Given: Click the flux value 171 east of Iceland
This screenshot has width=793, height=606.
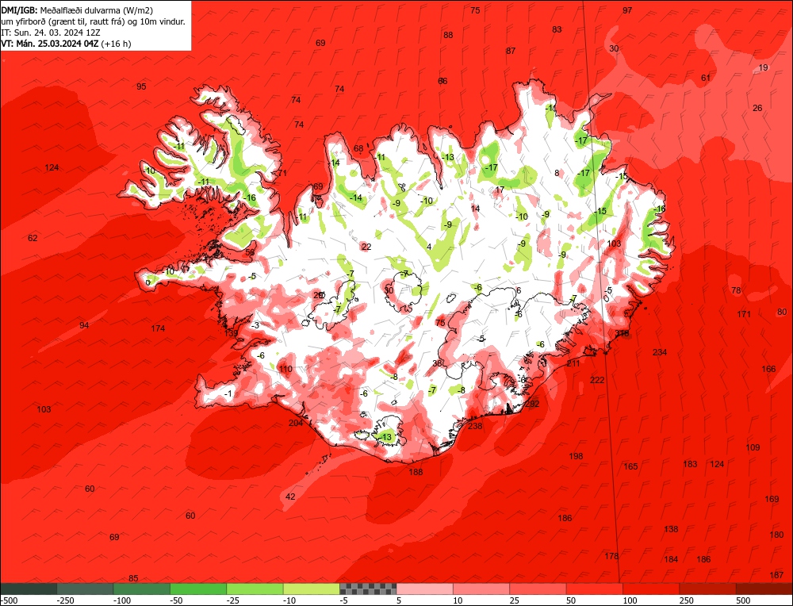Looking at the screenshot, I should pyautogui.click(x=744, y=314).
